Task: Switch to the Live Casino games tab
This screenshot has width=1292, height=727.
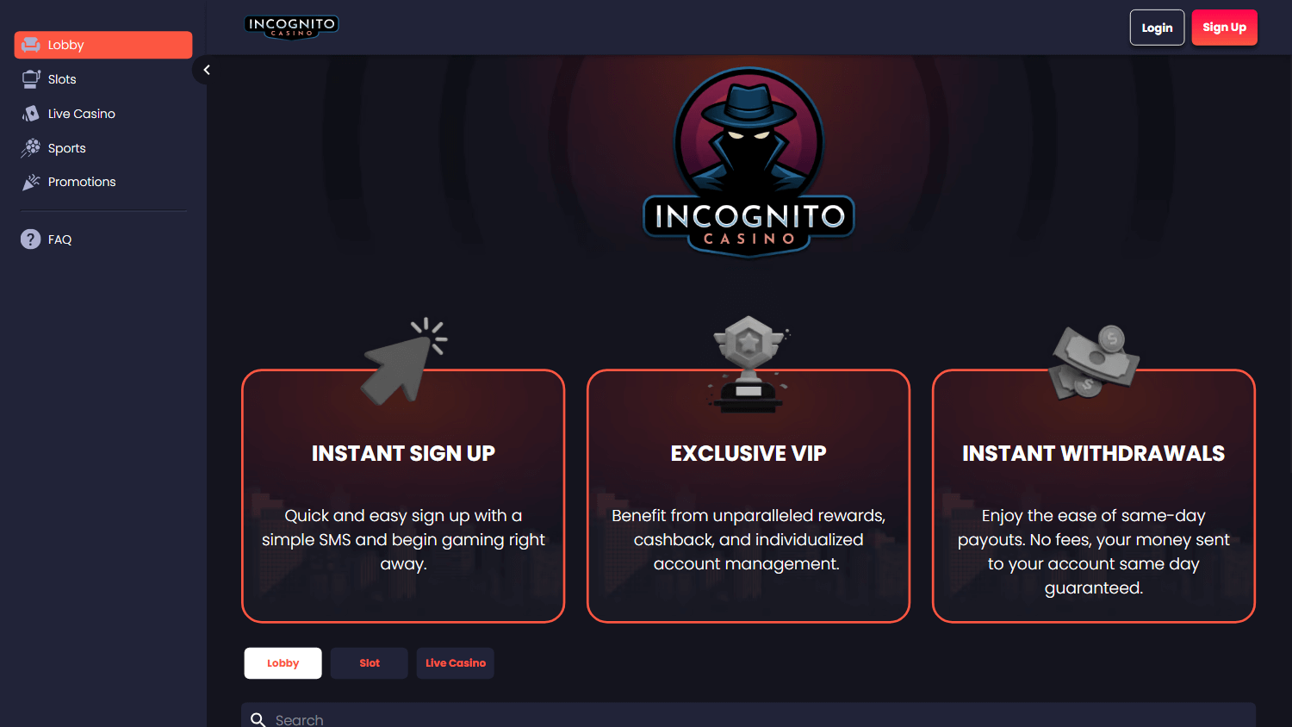Action: (456, 663)
